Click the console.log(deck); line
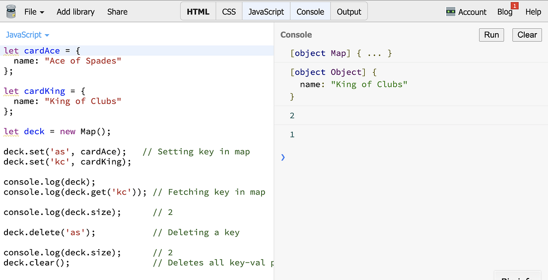 pos(49,182)
